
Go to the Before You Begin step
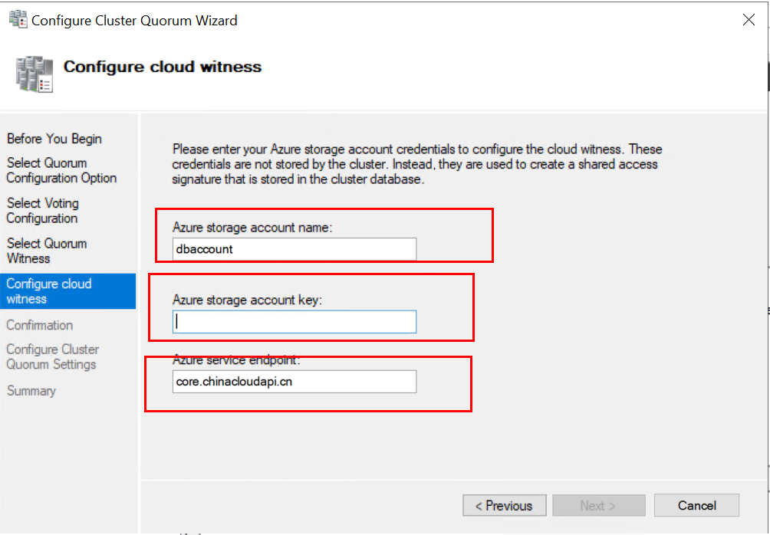pos(54,139)
